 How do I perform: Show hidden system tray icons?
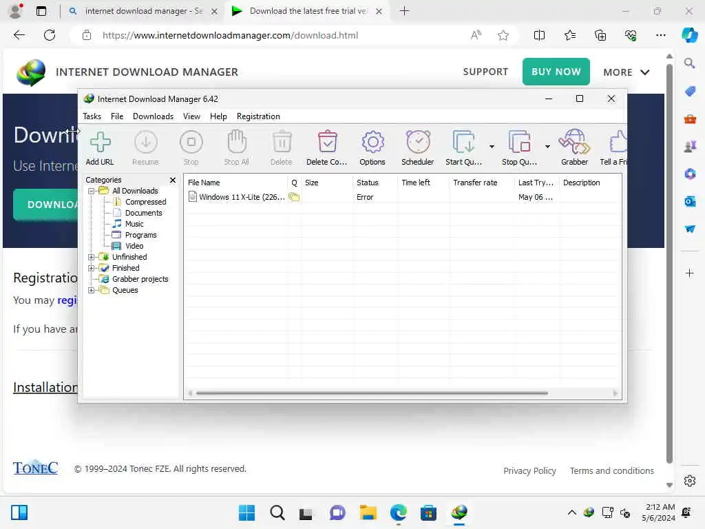tap(572, 512)
